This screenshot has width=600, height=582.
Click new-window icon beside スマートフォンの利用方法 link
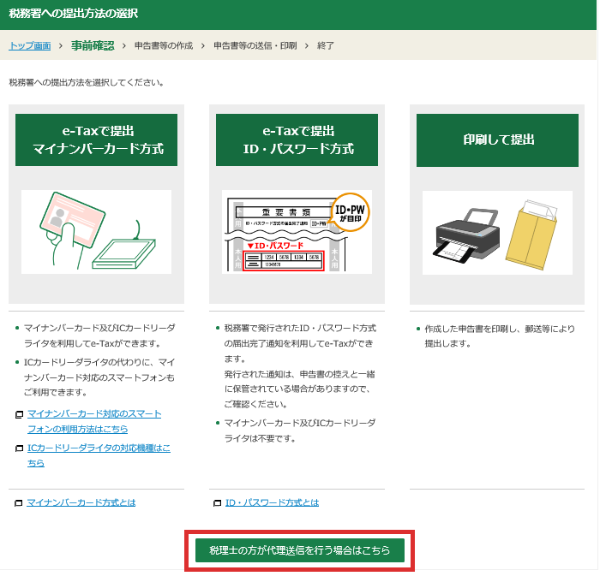pos(19,414)
